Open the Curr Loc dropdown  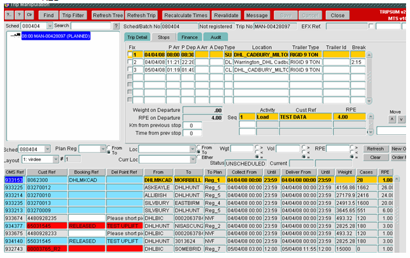pyautogui.click(x=193, y=159)
